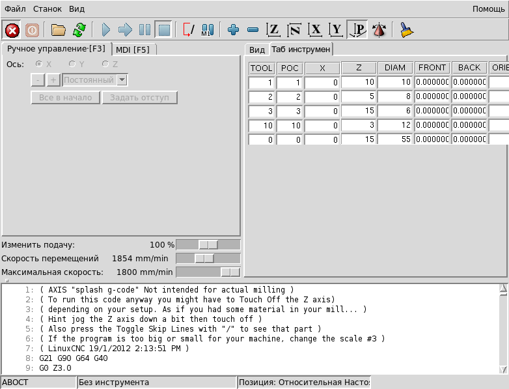
Task: Click the Z column header
Action: (x=359, y=68)
